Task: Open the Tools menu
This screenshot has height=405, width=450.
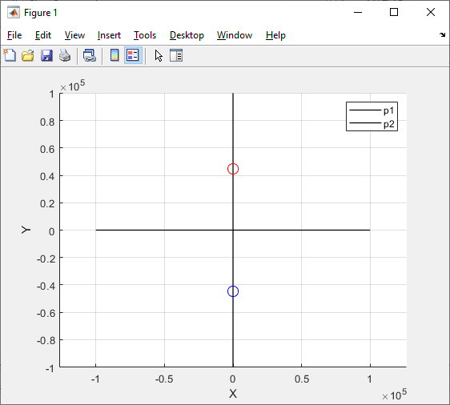Action: click(145, 35)
